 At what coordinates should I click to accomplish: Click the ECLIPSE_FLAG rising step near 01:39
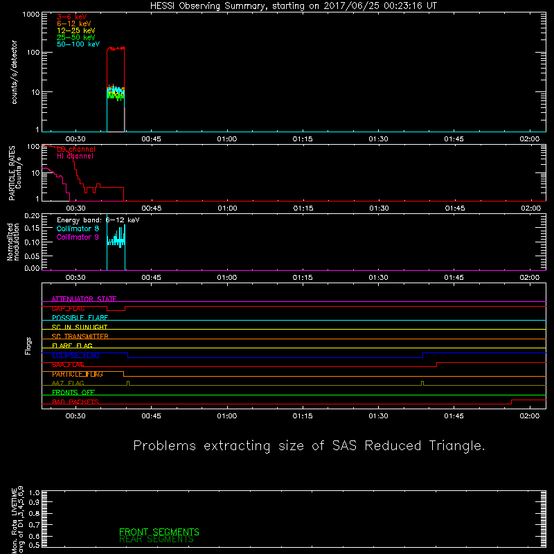423,355
